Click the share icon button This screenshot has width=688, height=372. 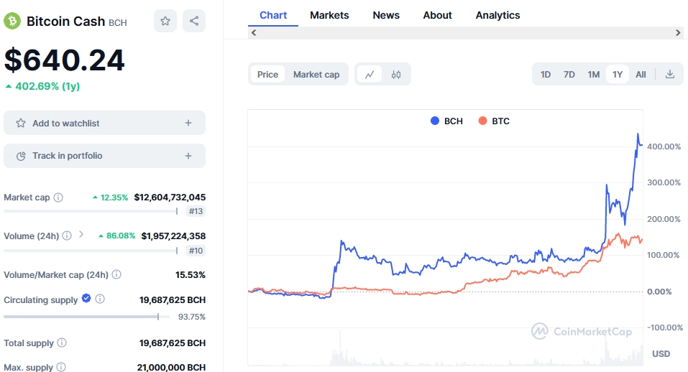pos(194,21)
